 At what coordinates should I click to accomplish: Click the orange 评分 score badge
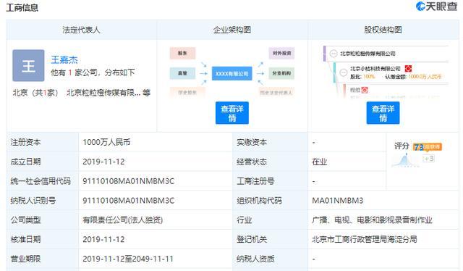point(428,147)
